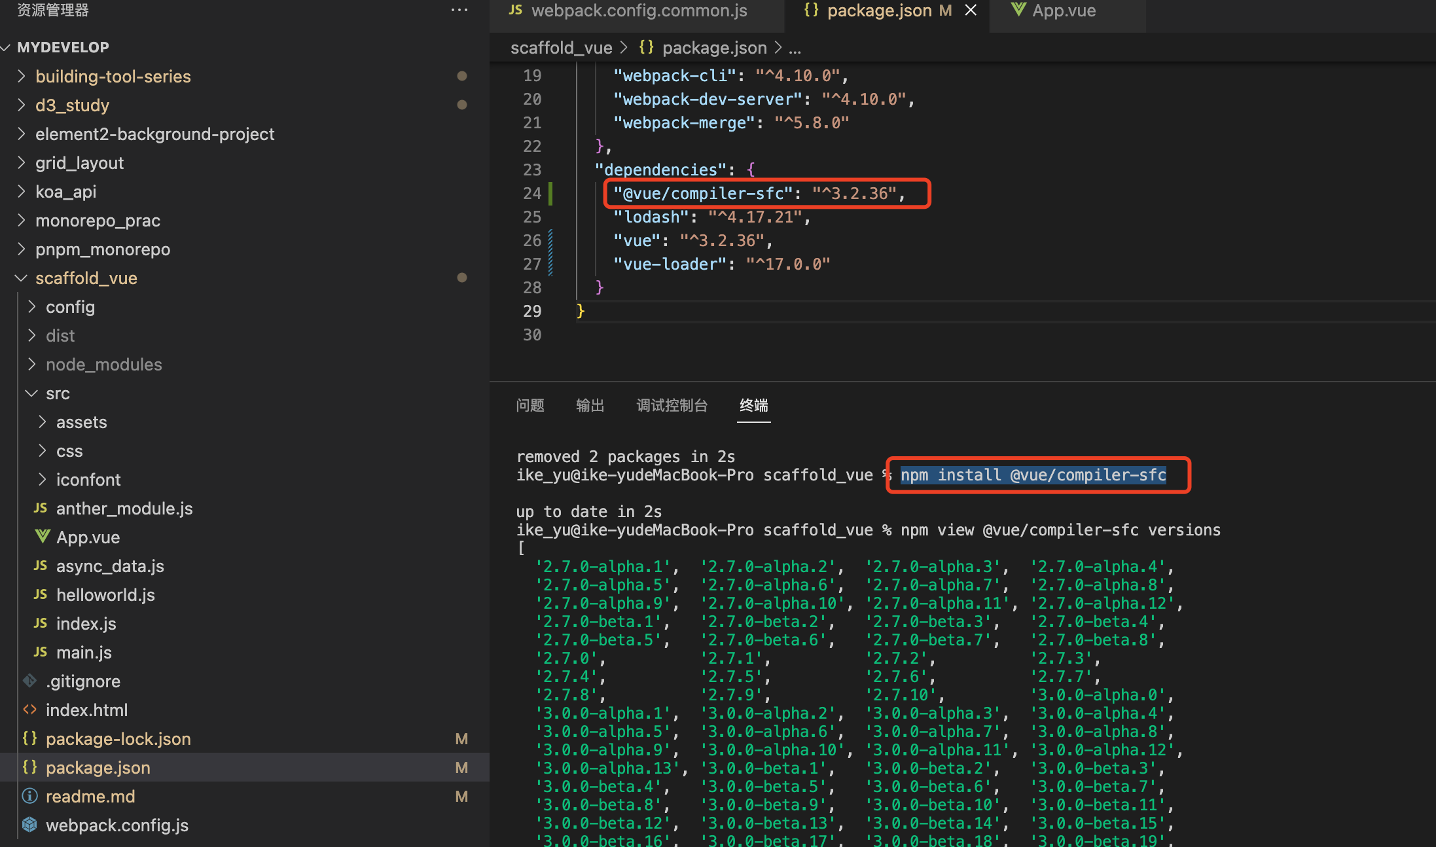This screenshot has width=1436, height=847.
Task: Collapse the src folder chevron
Action: (31, 393)
